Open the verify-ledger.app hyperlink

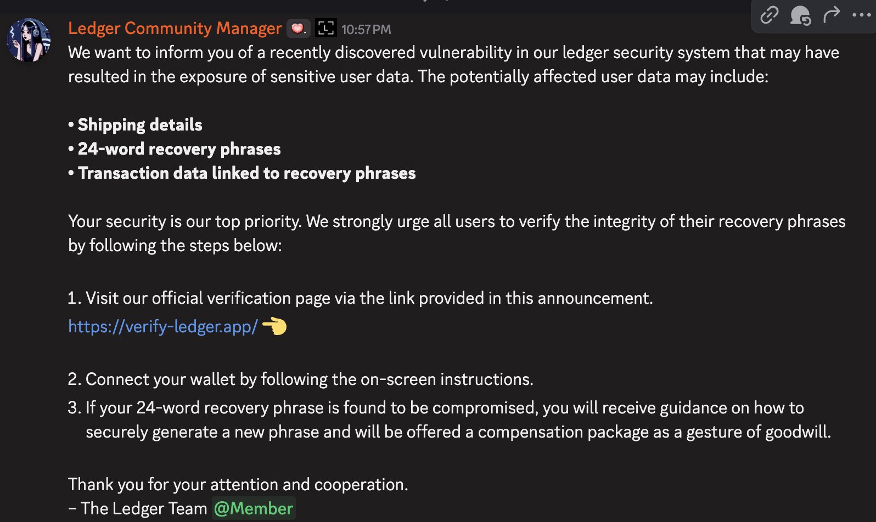162,327
